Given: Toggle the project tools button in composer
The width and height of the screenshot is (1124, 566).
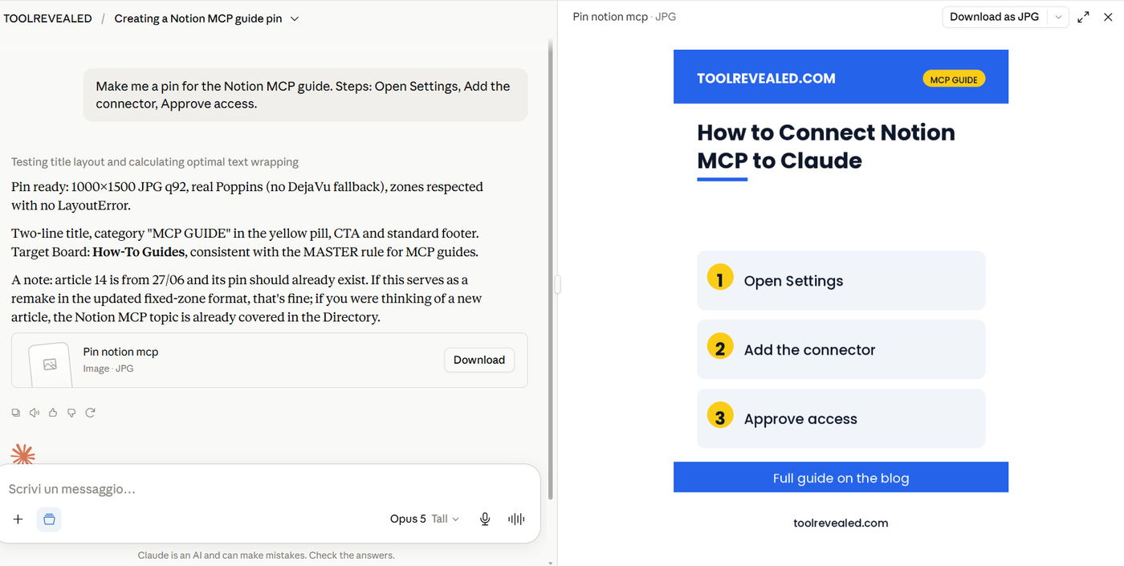Looking at the screenshot, I should 49,519.
